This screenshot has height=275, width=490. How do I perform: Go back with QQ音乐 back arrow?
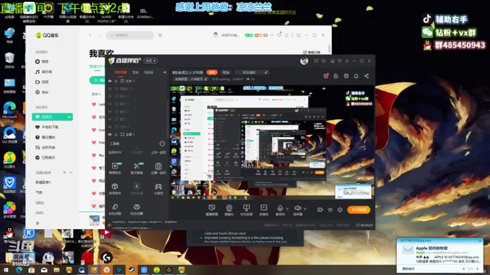click(90, 35)
